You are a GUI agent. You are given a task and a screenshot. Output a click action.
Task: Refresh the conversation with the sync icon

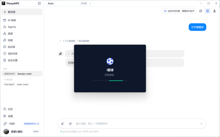pyautogui.click(x=201, y=11)
